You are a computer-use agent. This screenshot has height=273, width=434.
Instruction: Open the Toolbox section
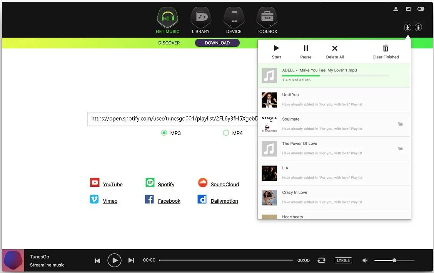pos(267,20)
